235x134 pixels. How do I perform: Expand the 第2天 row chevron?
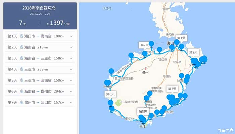[x=71, y=47]
